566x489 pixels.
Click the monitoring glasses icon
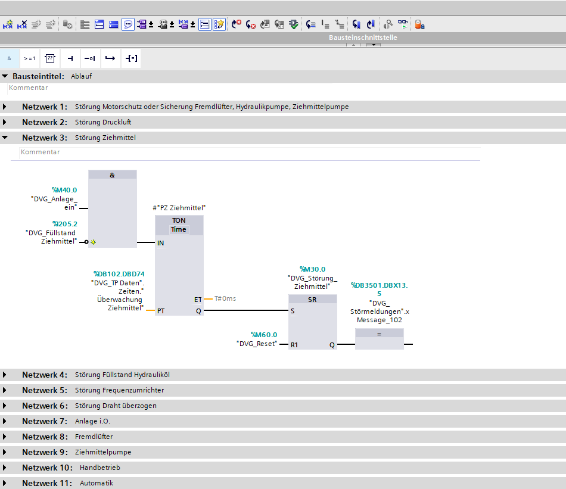pos(403,24)
